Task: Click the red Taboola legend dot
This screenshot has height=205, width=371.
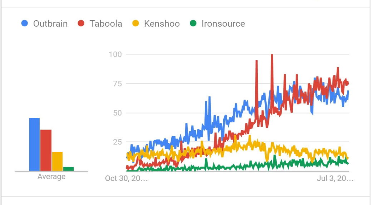Action: tap(81, 24)
